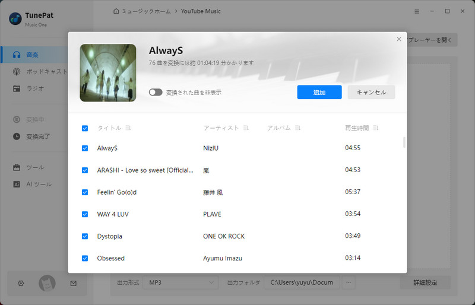Close the AlwayS dialog with X
This screenshot has width=475, height=305.
pyautogui.click(x=399, y=39)
